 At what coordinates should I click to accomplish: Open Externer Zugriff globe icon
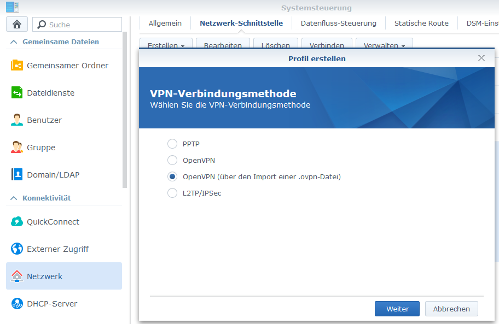tap(18, 249)
